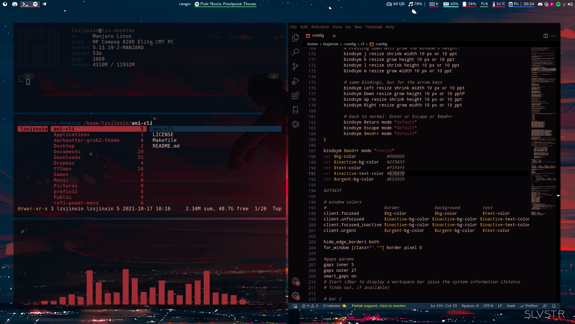
Task: Open the Terminal menu
Action: [x=373, y=27]
